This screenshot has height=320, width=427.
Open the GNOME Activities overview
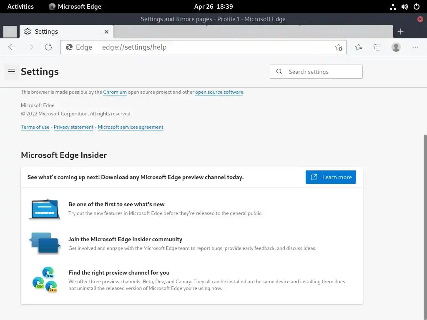click(20, 6)
